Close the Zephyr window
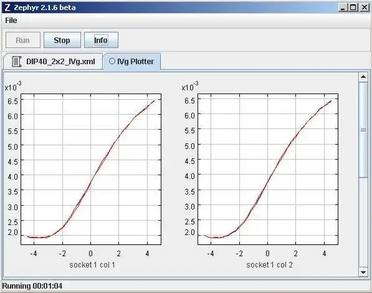Viewport: 372px width, 293px height. (x=364, y=7)
